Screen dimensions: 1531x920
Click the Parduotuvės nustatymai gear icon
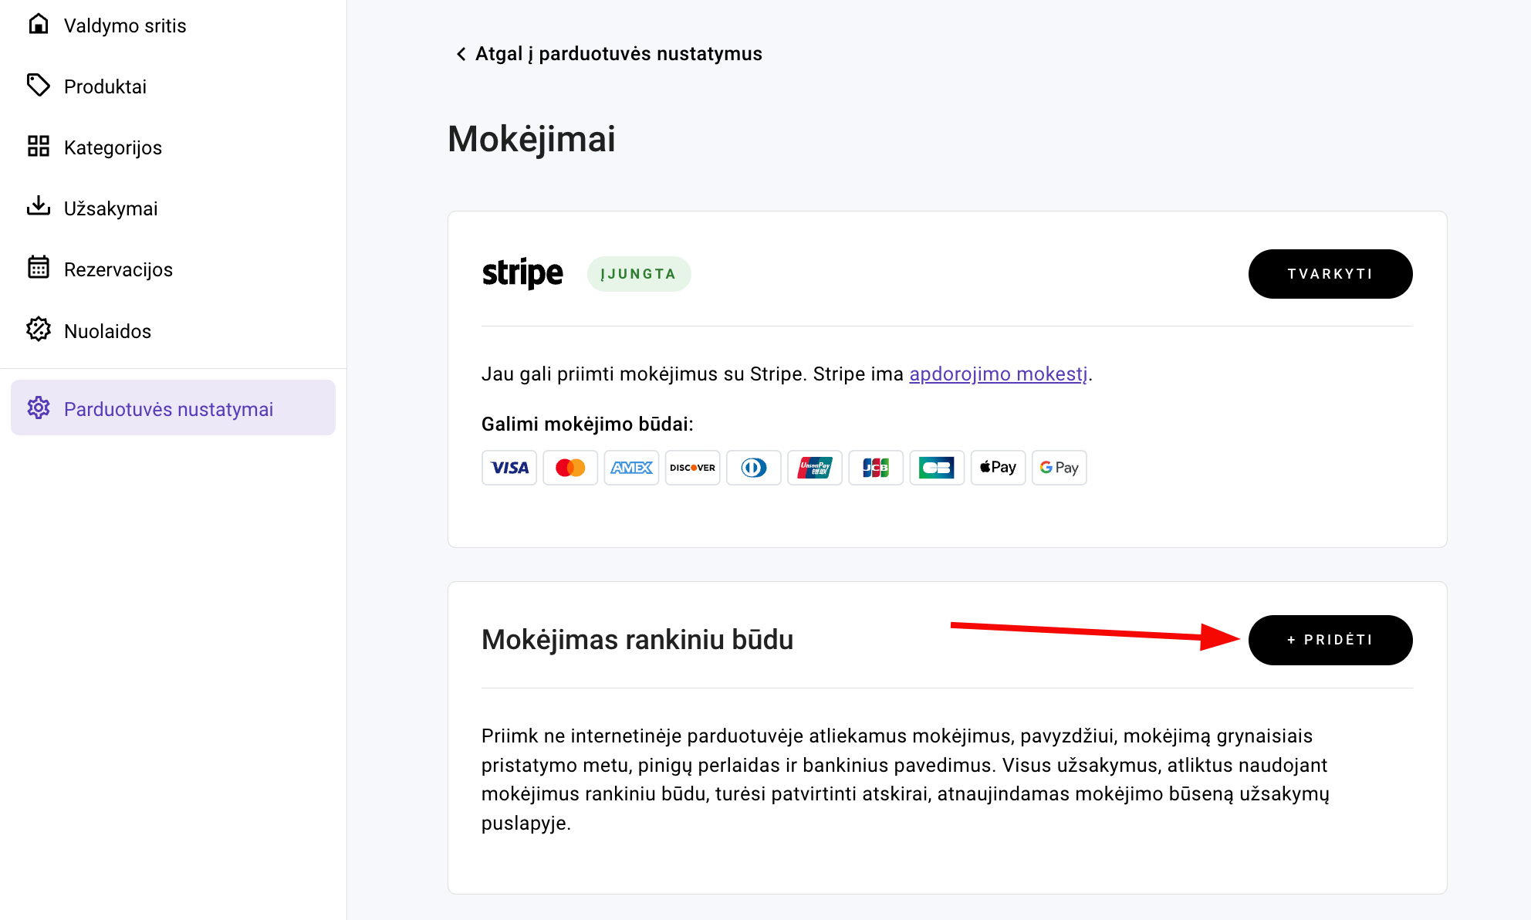click(39, 408)
